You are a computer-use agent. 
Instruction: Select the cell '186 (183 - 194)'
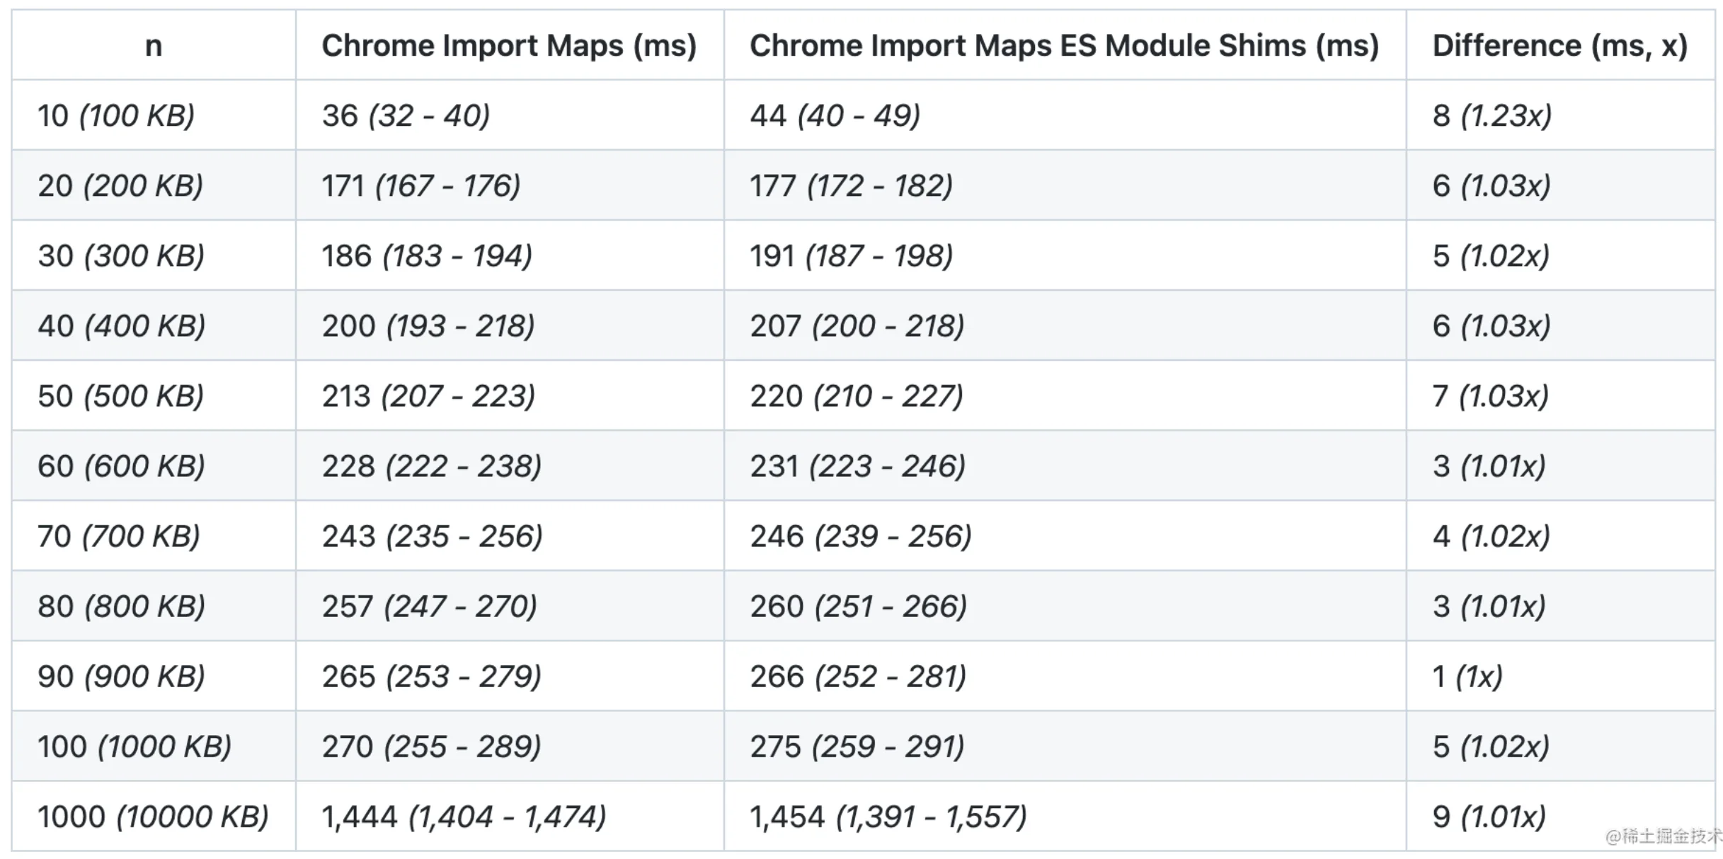click(510, 255)
